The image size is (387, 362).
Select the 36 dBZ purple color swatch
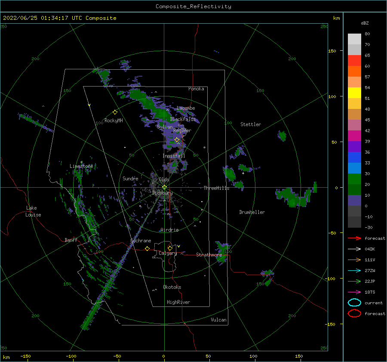pos(354,146)
